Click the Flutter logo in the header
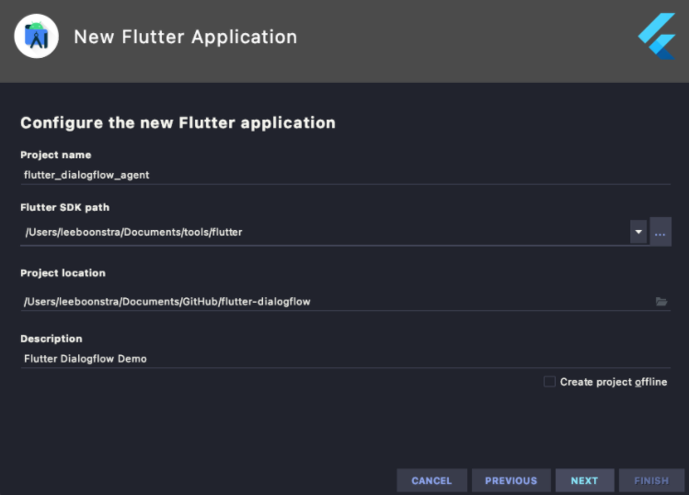 (657, 37)
